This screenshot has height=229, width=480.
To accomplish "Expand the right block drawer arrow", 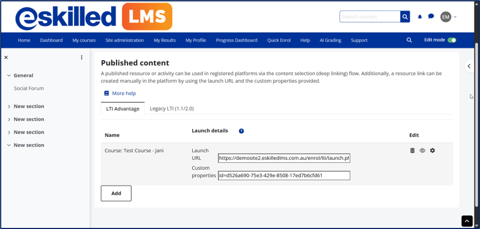I will coord(469,66).
